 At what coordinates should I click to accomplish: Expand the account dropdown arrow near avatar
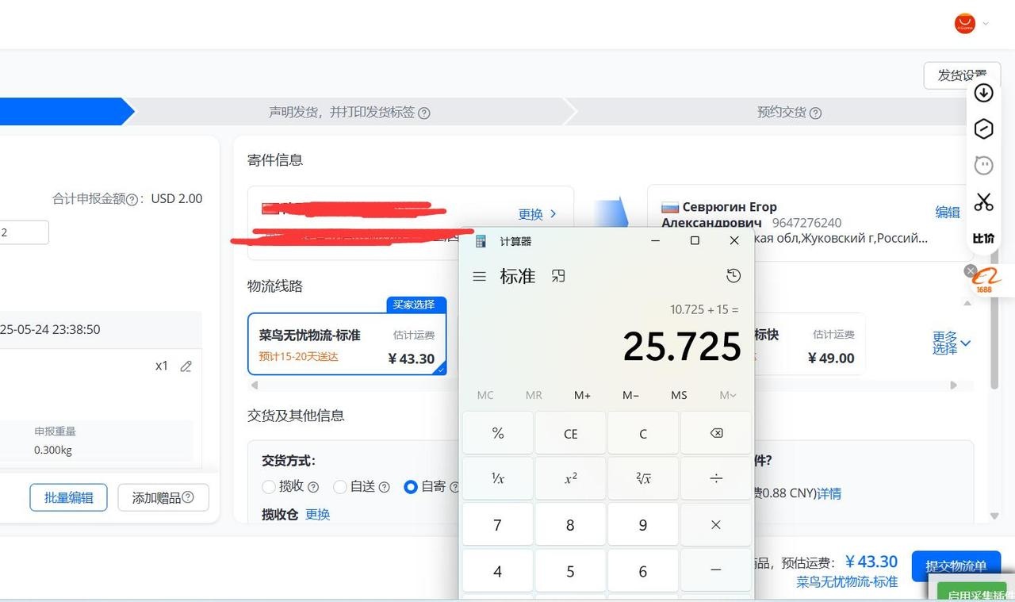[x=986, y=24]
